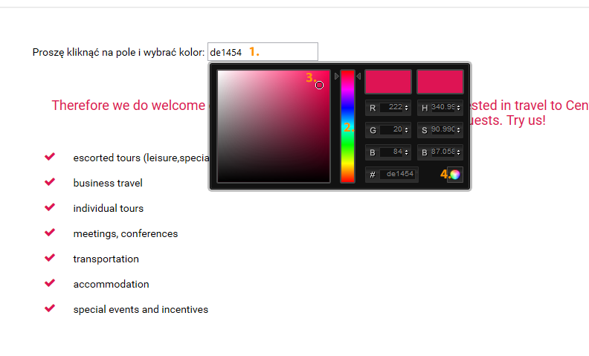Click the checkmark icon beside business travel
The height and width of the screenshot is (356, 589).
50,182
